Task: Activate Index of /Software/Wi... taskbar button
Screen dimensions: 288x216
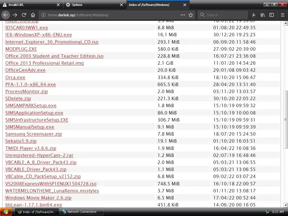Action: tap(37, 212)
